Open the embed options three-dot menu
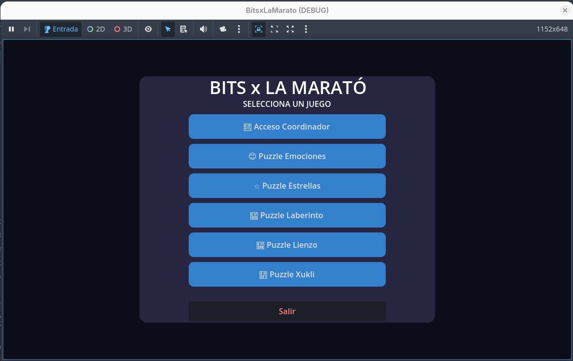Image resolution: width=573 pixels, height=361 pixels. point(306,29)
